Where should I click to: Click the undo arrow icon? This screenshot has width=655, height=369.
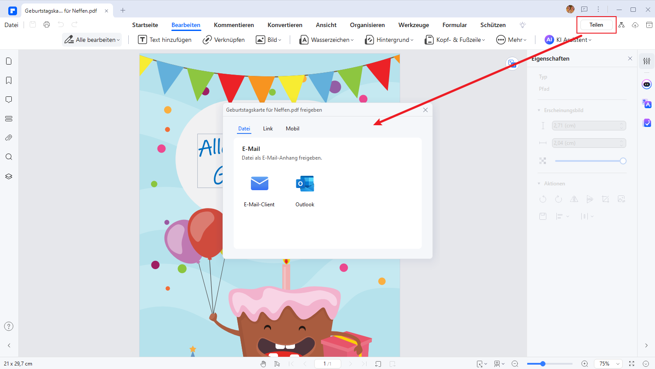tap(61, 25)
